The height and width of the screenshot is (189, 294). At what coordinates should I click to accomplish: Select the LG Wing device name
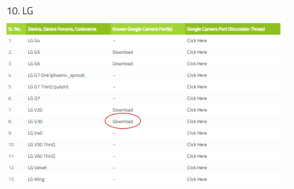pos(36,180)
